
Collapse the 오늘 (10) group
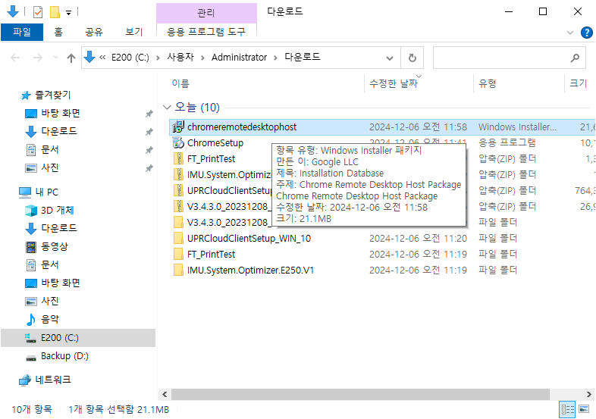pos(167,108)
